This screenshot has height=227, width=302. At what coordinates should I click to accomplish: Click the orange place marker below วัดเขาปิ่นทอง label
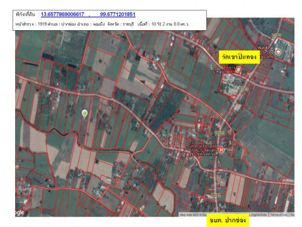point(239,70)
